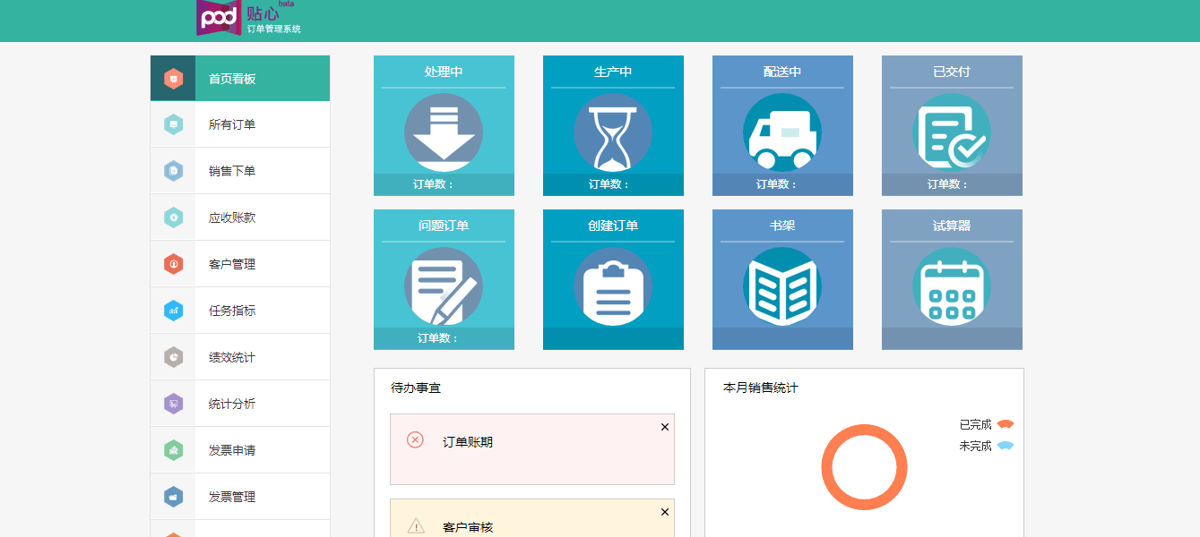Click the 问题订单 pencil document icon
Viewport: 1200px width, 537px height.
[x=444, y=286]
